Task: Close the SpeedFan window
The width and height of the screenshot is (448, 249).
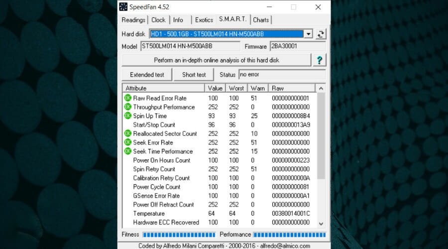Action: point(318,7)
